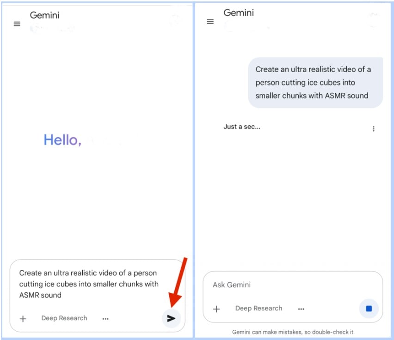Image resolution: width=394 pixels, height=340 pixels.
Task: Click the 'Hello,' greeting text
Action: (62, 140)
